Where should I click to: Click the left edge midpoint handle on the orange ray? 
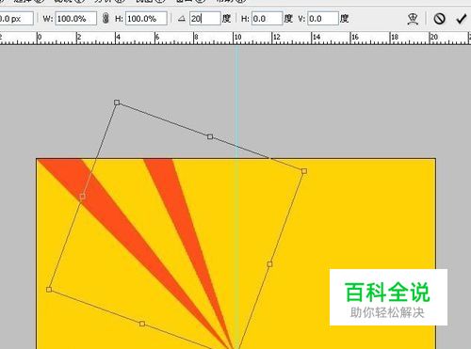tap(82, 197)
